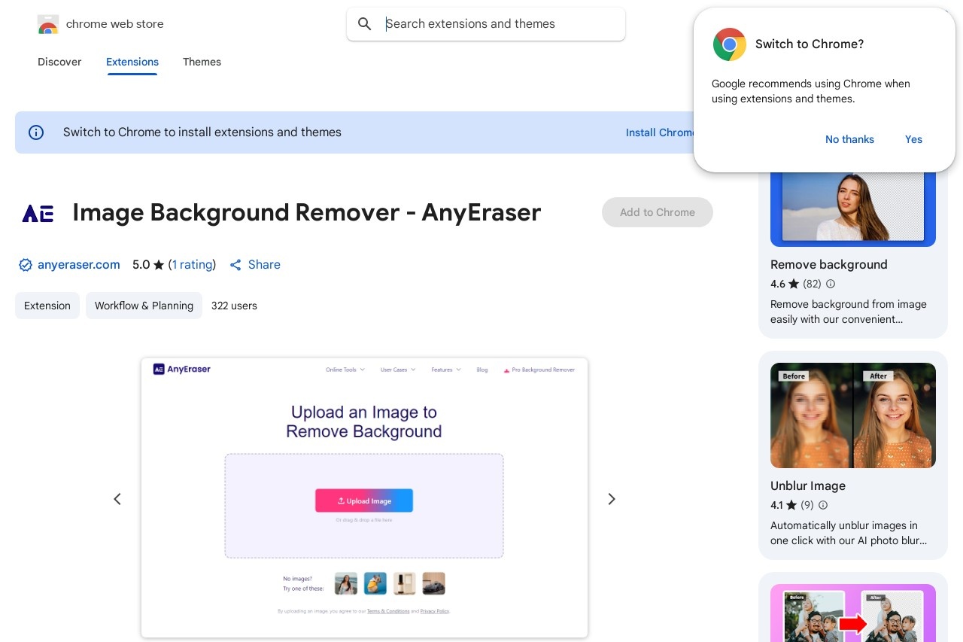963x642 pixels.
Task: Click Install Chrome link in banner
Action: 660,132
